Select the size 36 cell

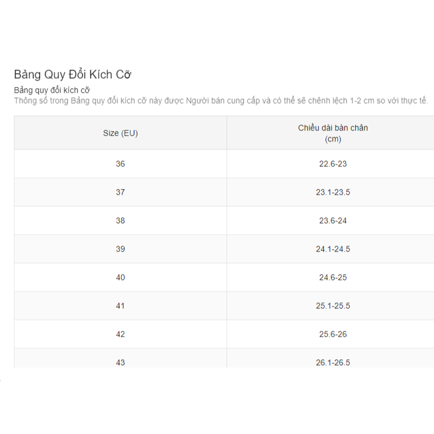pyautogui.click(x=121, y=164)
